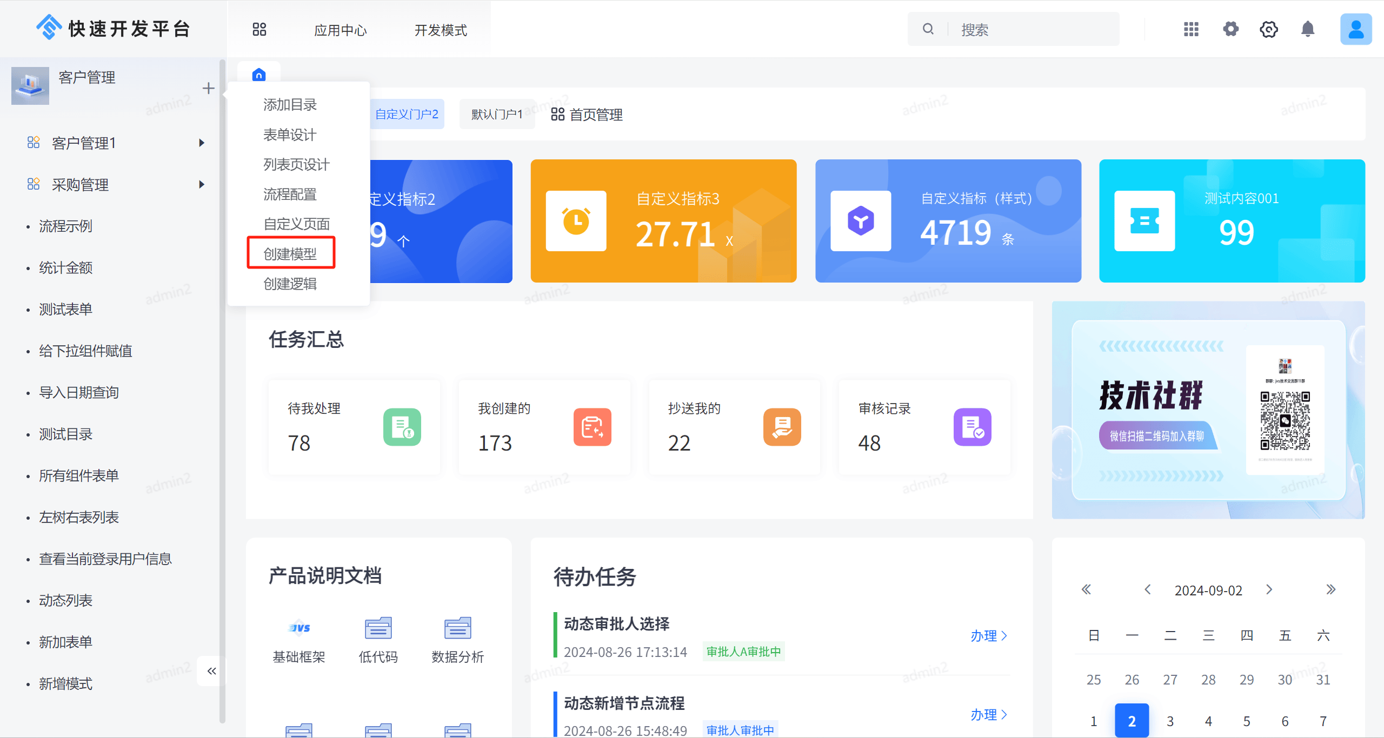This screenshot has width=1384, height=738.
Task: Click the 待我处理 green task icon
Action: click(x=402, y=427)
